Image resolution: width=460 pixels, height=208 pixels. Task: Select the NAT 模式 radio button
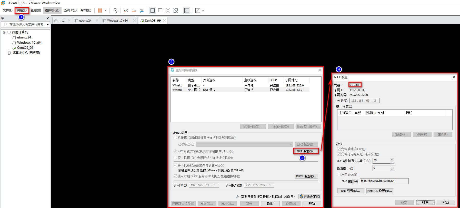[175, 151]
